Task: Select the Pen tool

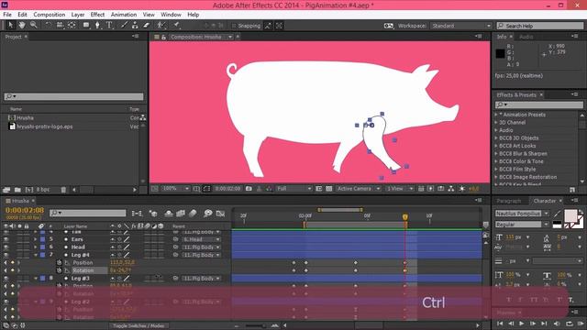Action: [98, 25]
